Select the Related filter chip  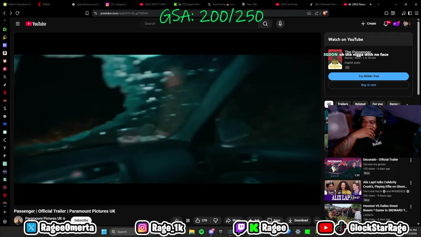pos(360,104)
